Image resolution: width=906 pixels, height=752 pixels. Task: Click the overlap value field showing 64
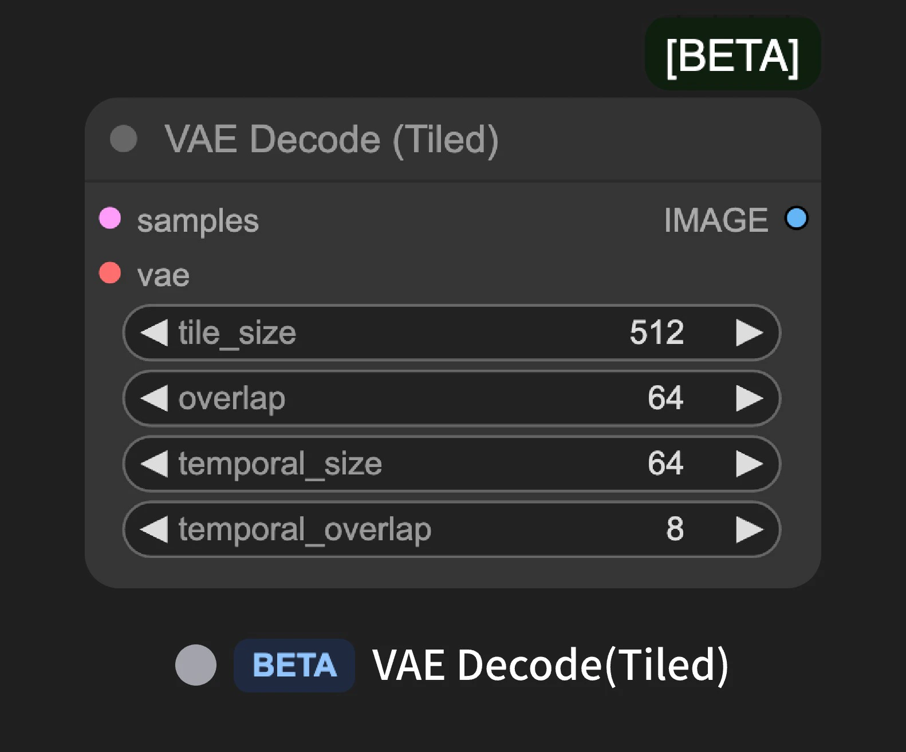pyautogui.click(x=666, y=398)
